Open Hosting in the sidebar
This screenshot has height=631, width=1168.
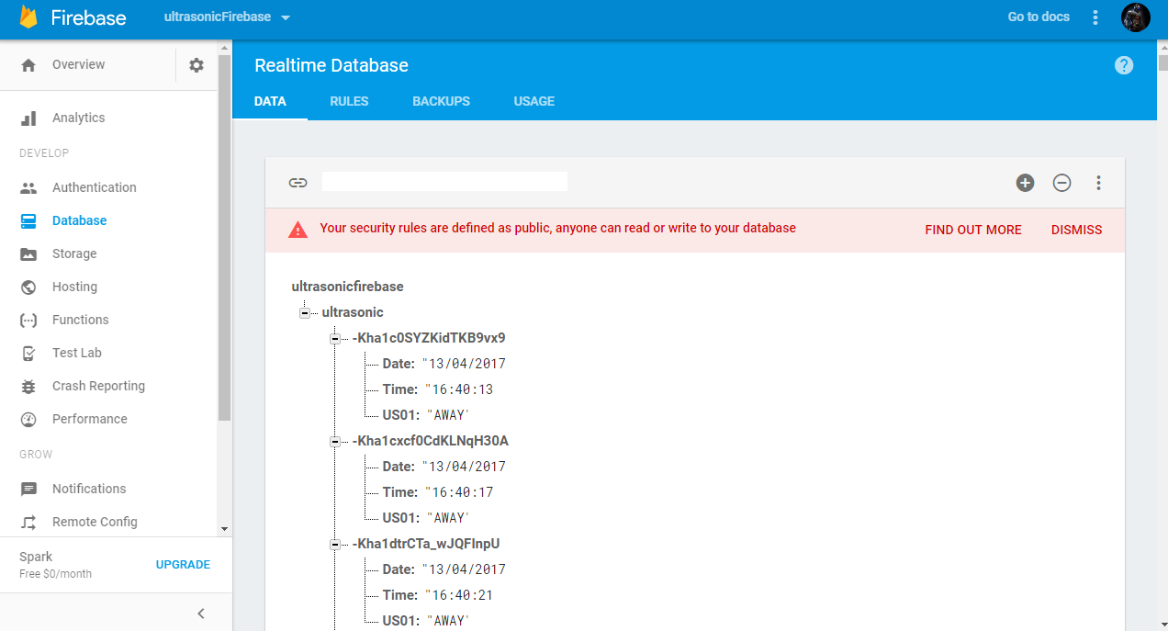point(74,287)
